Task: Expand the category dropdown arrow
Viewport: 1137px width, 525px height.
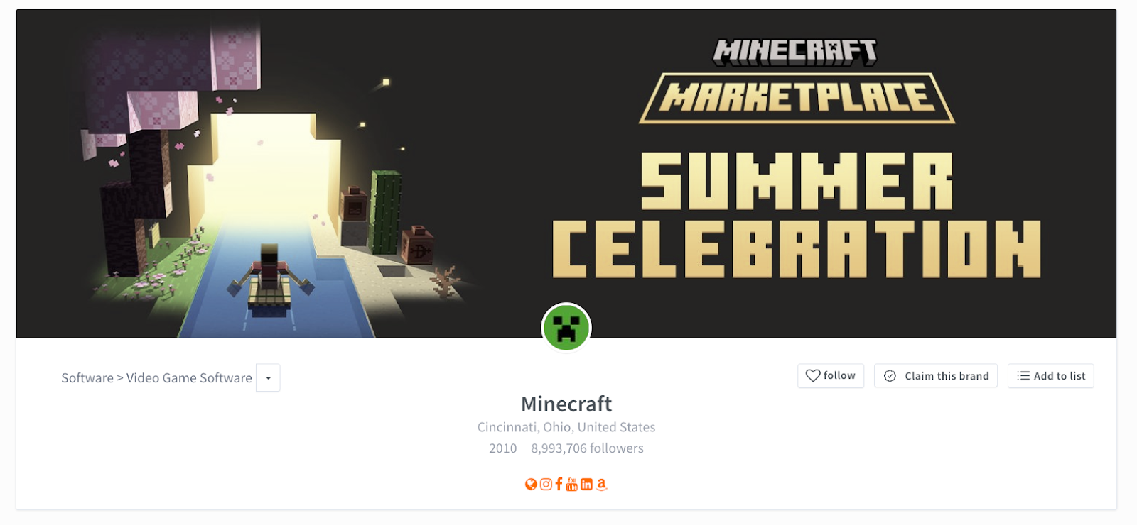Action: tap(268, 378)
